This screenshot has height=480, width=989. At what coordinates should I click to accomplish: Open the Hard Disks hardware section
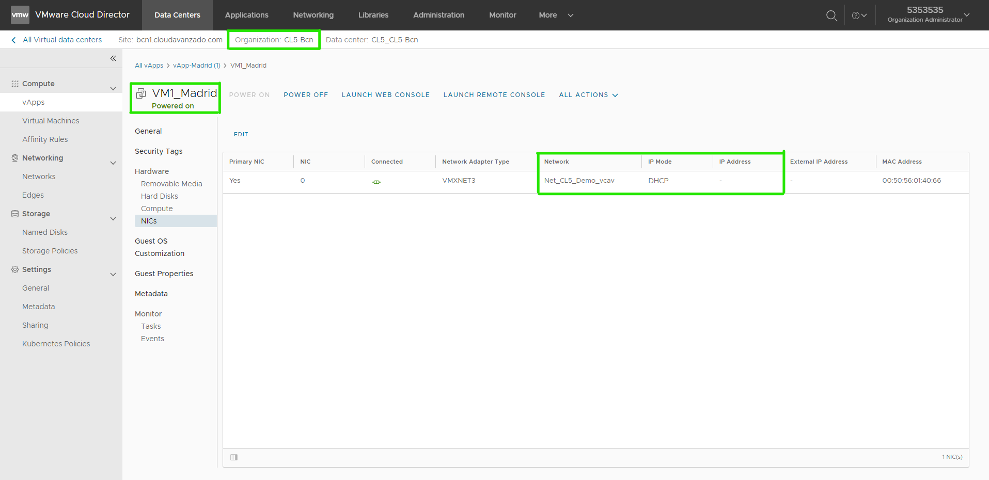[x=159, y=196]
